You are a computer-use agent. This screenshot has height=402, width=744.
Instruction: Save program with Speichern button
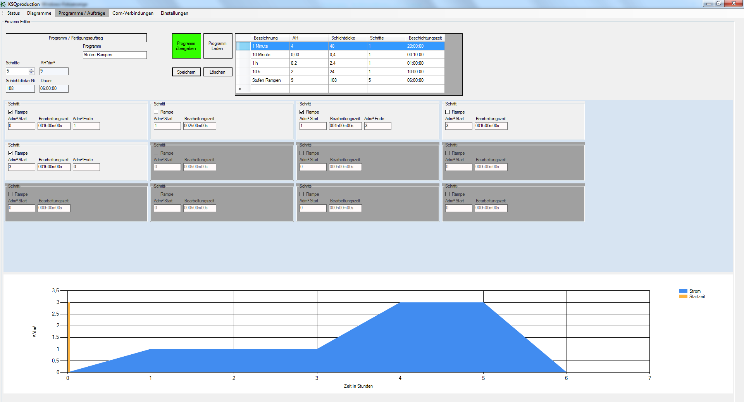[x=186, y=72]
